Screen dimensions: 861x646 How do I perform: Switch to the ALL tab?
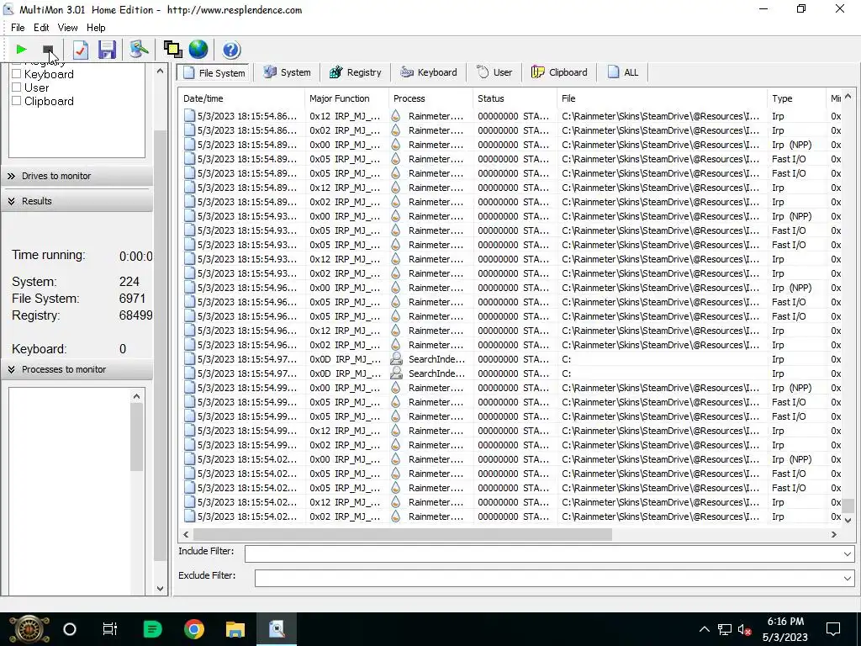(x=623, y=72)
